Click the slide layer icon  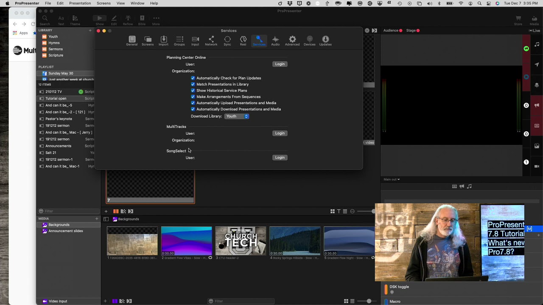(537, 126)
